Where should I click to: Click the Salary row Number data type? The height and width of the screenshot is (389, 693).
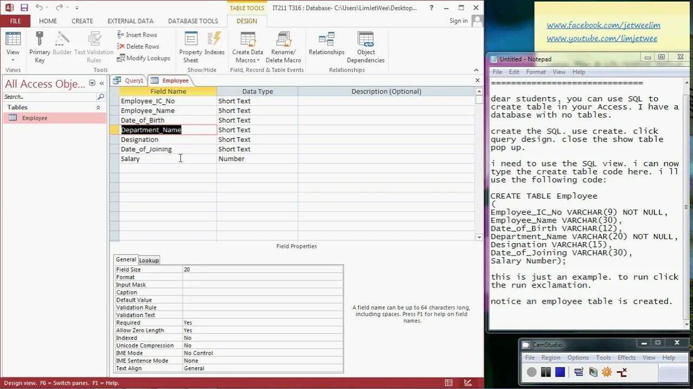pos(257,159)
